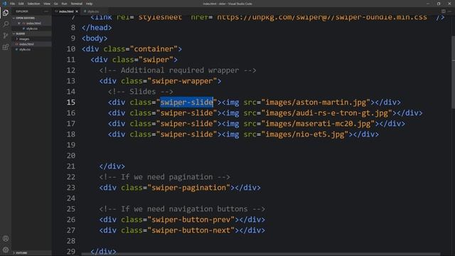The width and height of the screenshot is (455, 256).
Task: Close the index.html editor tab
Action: 77,11
